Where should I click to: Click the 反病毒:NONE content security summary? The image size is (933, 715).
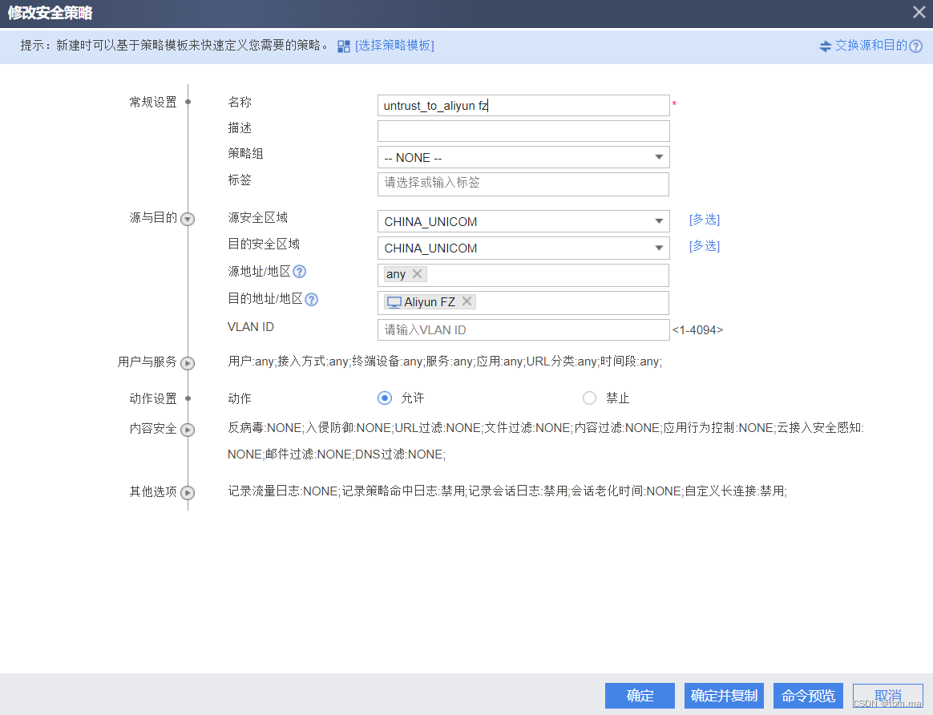pyautogui.click(x=546, y=441)
